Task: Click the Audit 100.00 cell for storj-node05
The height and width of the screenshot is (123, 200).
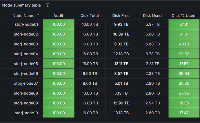Action: 59,64
